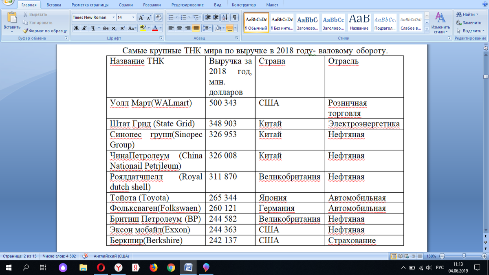Viewport: 489px width, 275px height.
Task: Open the Вставка ribbon tab
Action: point(54,5)
